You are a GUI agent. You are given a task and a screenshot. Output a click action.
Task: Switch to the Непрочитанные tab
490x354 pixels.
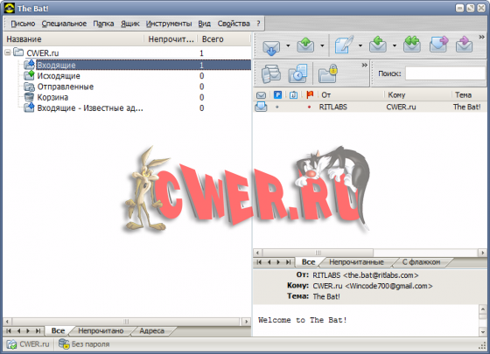click(x=356, y=262)
